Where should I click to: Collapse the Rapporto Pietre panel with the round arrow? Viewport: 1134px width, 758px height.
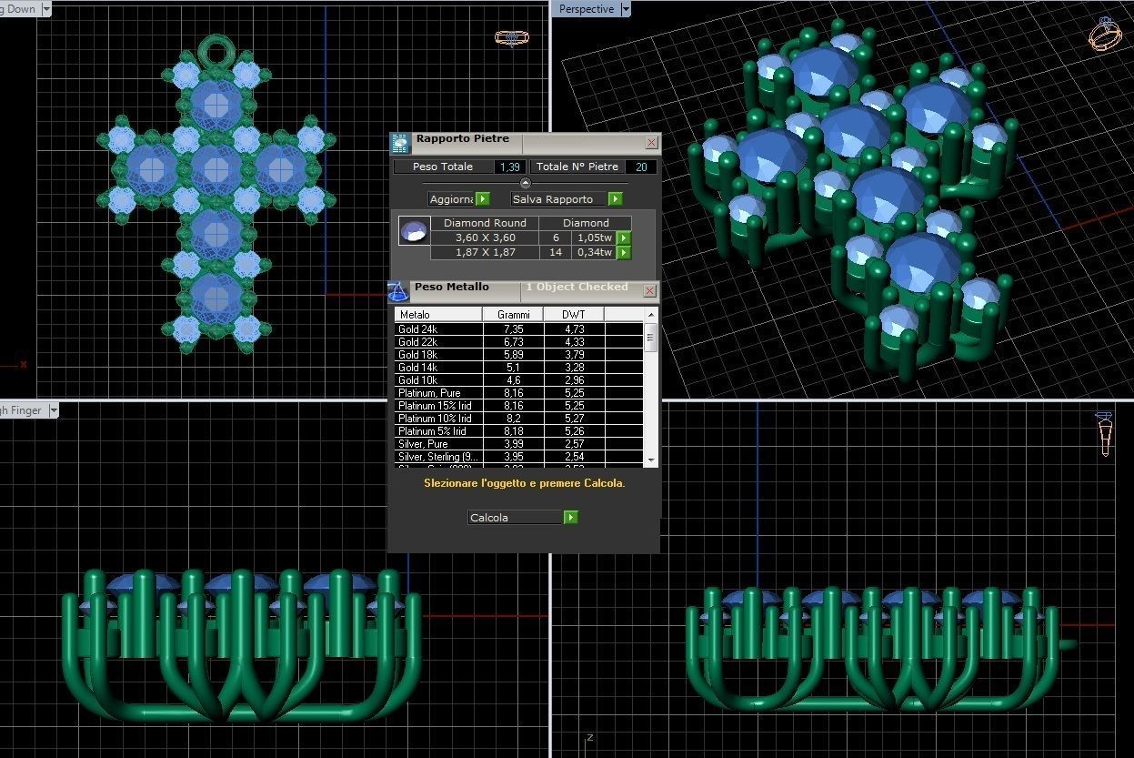pyautogui.click(x=525, y=183)
